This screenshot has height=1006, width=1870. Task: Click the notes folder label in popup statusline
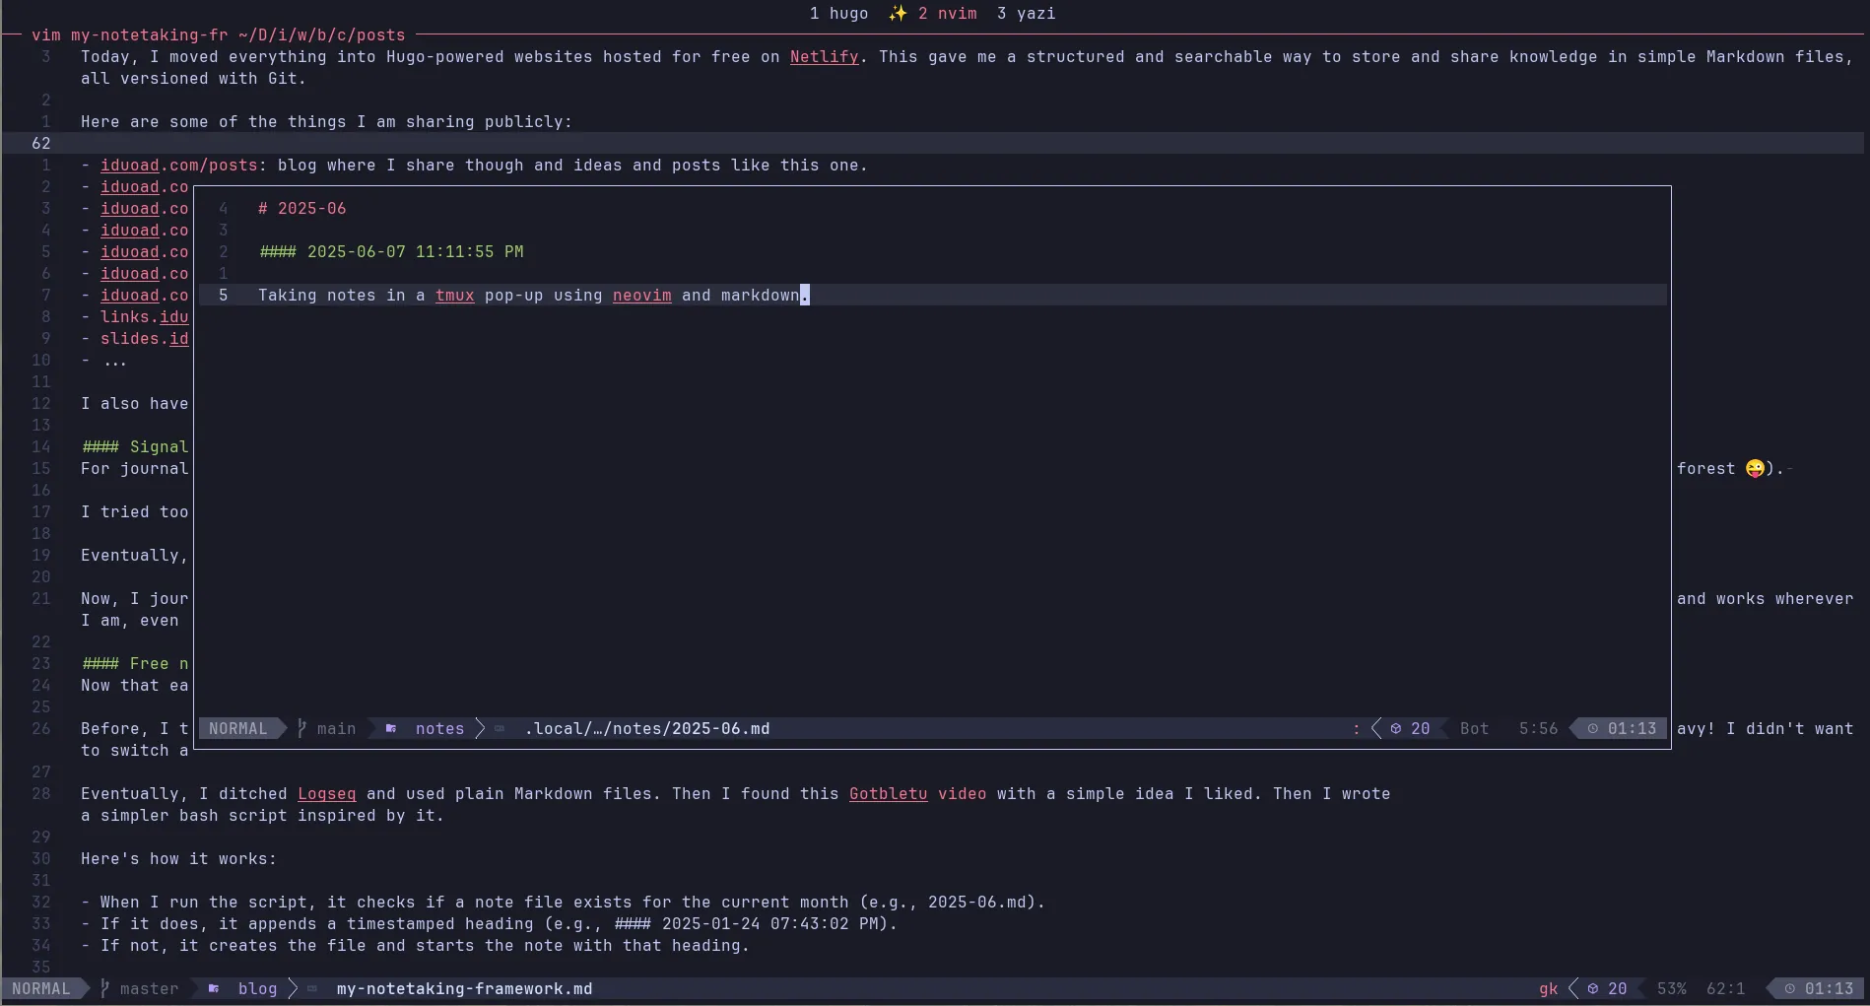tap(439, 728)
